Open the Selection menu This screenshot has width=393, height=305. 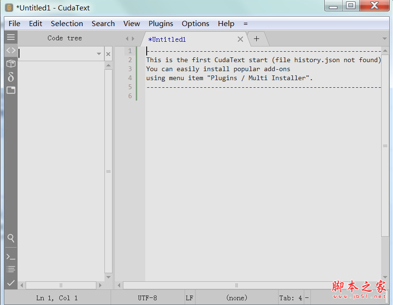click(x=67, y=24)
